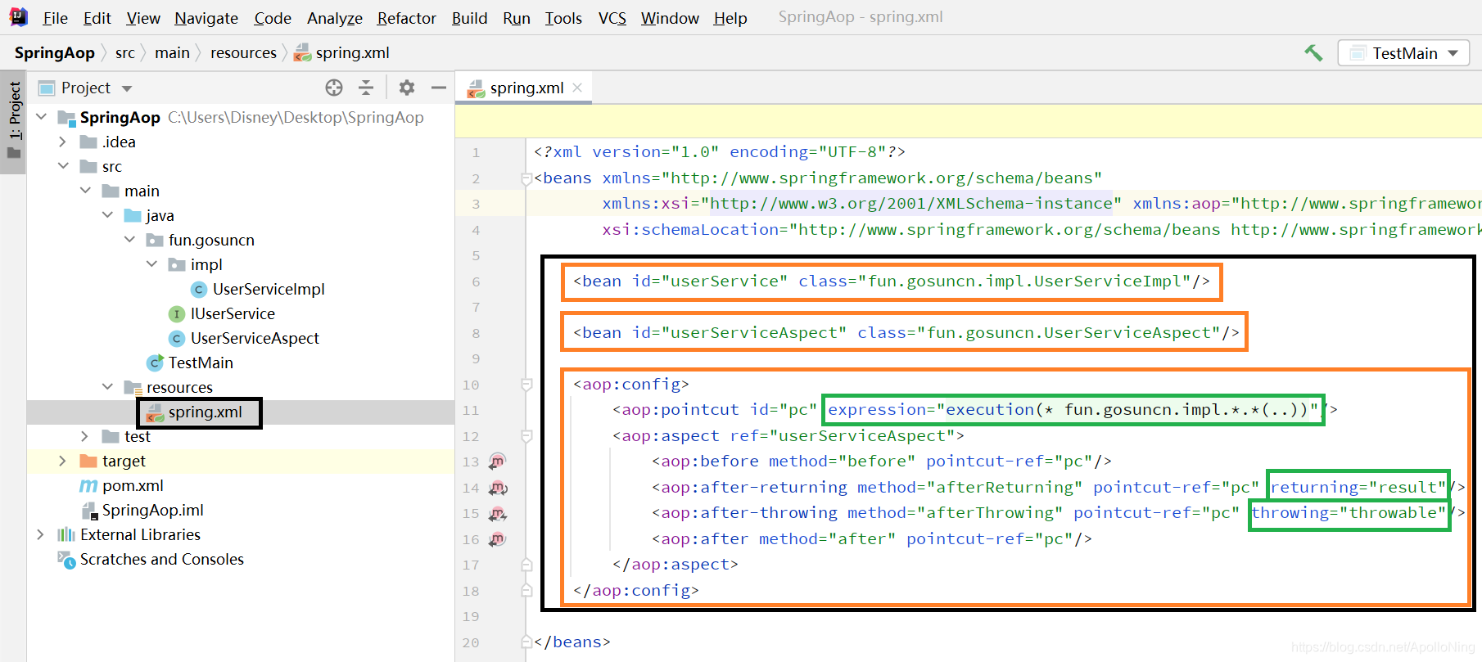Select UserServiceAspect class in tree
The image size is (1482, 662).
click(255, 338)
